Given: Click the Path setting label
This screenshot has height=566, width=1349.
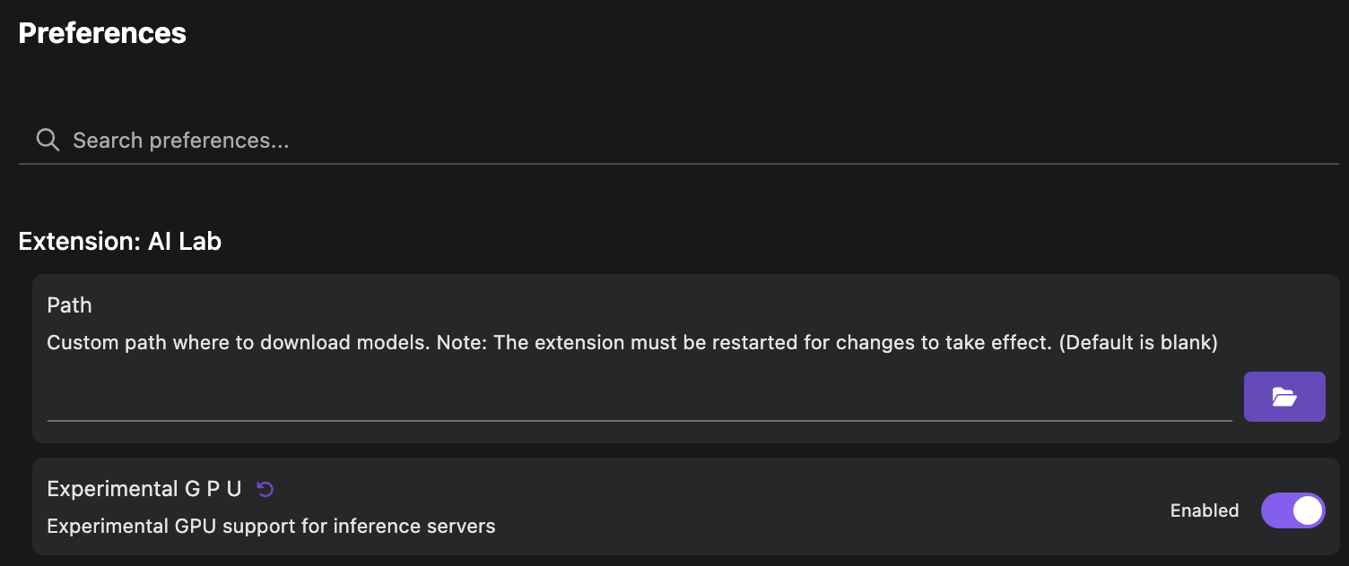Looking at the screenshot, I should coord(69,305).
